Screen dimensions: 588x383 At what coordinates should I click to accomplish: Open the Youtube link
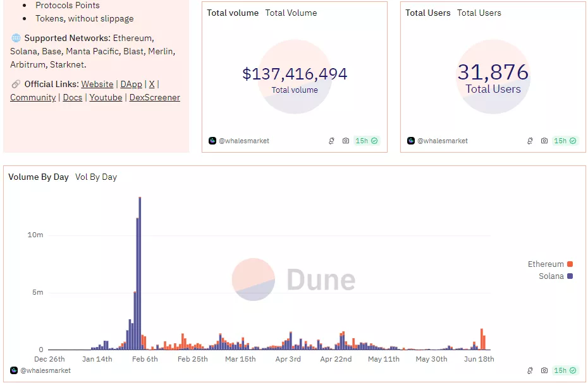(x=106, y=97)
